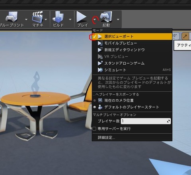The height and width of the screenshot is (175, 191).
Task: Start シミュレート mode from menu
Action: 132,70
